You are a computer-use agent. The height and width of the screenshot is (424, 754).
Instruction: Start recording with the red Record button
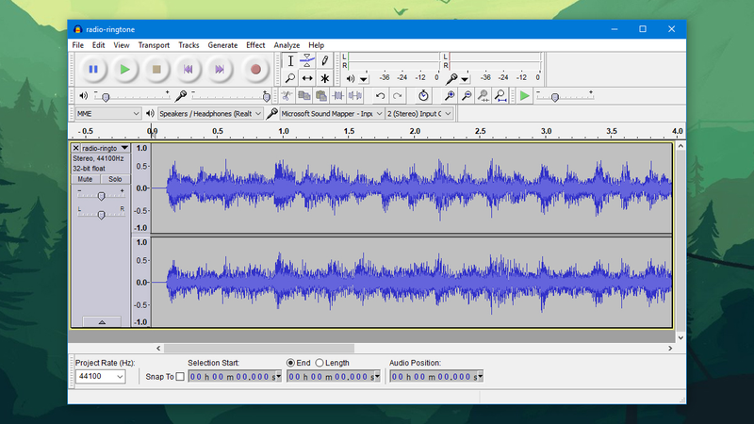[x=255, y=69]
